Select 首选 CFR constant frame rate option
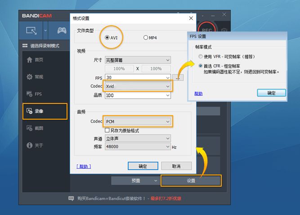This screenshot has height=215, width=300. point(200,66)
